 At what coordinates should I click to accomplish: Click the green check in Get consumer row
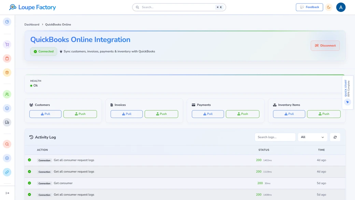point(29,183)
